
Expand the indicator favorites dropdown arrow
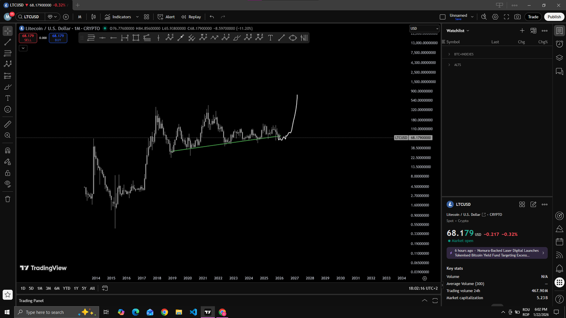(137, 17)
